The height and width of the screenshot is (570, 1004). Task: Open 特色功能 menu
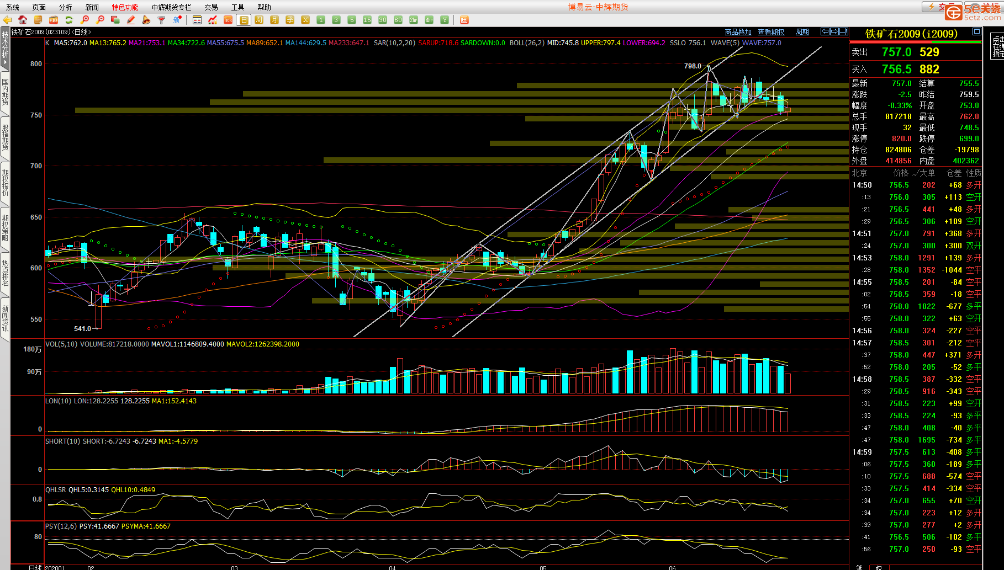[125, 7]
